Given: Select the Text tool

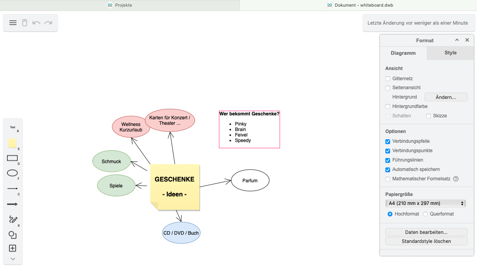Looking at the screenshot, I should point(13,128).
